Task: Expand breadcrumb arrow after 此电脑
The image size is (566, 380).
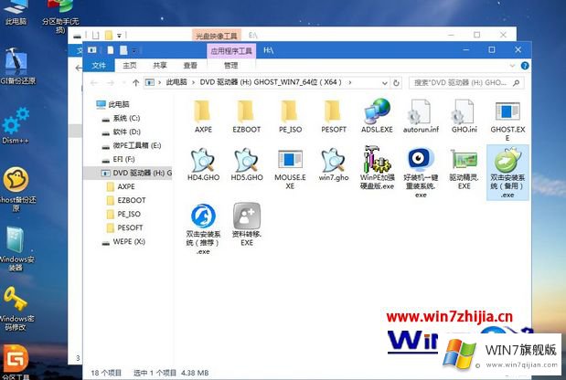Action: point(193,82)
